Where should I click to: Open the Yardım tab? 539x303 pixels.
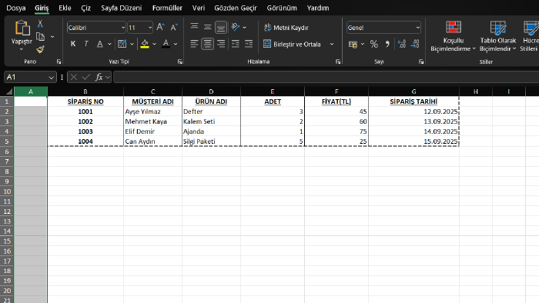coord(318,8)
